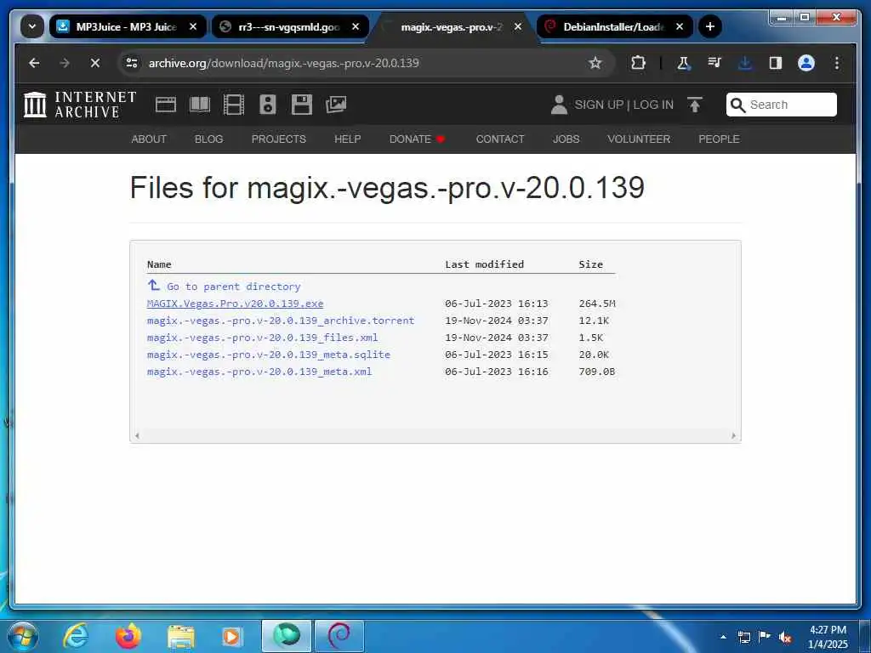
Task: Open the Web (Wayback) icon
Action: coord(166,105)
